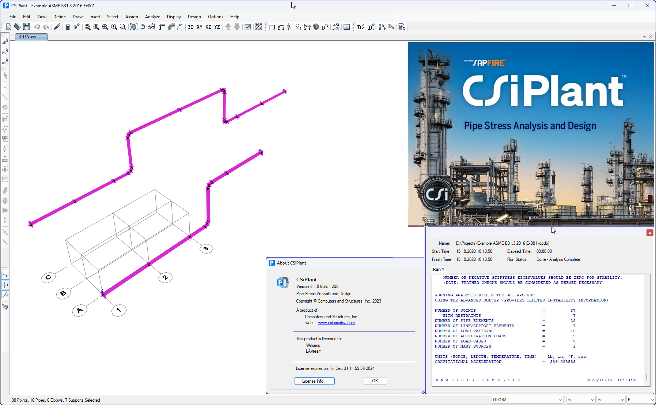
Task: Click the Undo arrow icon
Action: 37,27
